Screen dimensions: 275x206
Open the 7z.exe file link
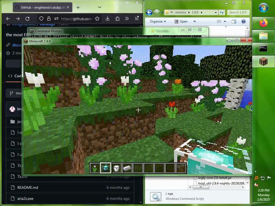tap(22, 176)
